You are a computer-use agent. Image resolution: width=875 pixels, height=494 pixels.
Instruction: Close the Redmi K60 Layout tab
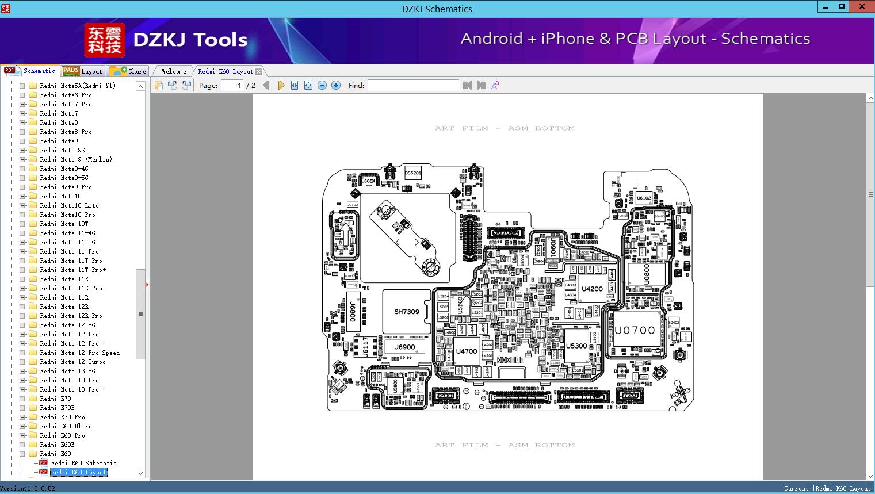258,71
